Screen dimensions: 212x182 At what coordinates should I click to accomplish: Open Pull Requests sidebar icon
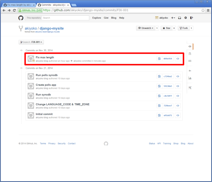tap(190, 54)
